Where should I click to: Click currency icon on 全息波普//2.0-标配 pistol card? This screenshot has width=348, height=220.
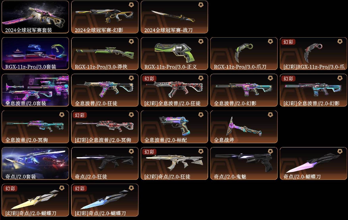coord(201,114)
